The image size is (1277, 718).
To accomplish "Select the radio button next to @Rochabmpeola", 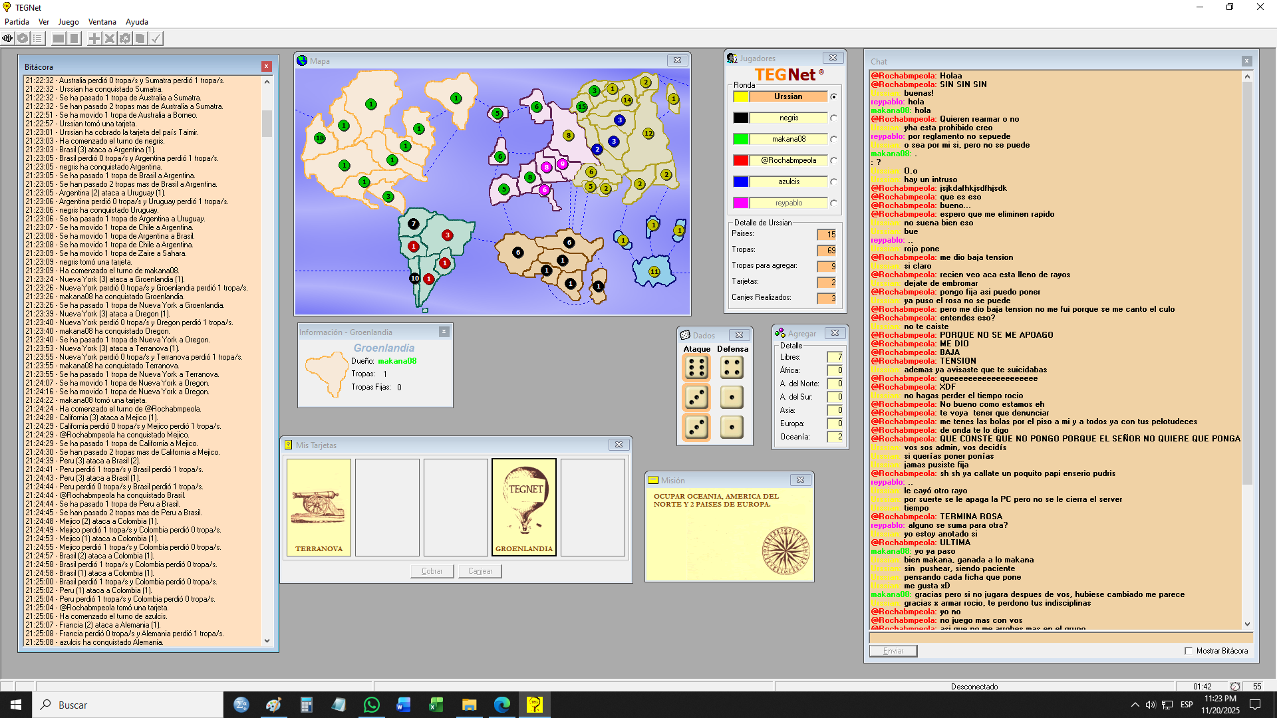I will click(x=833, y=161).
